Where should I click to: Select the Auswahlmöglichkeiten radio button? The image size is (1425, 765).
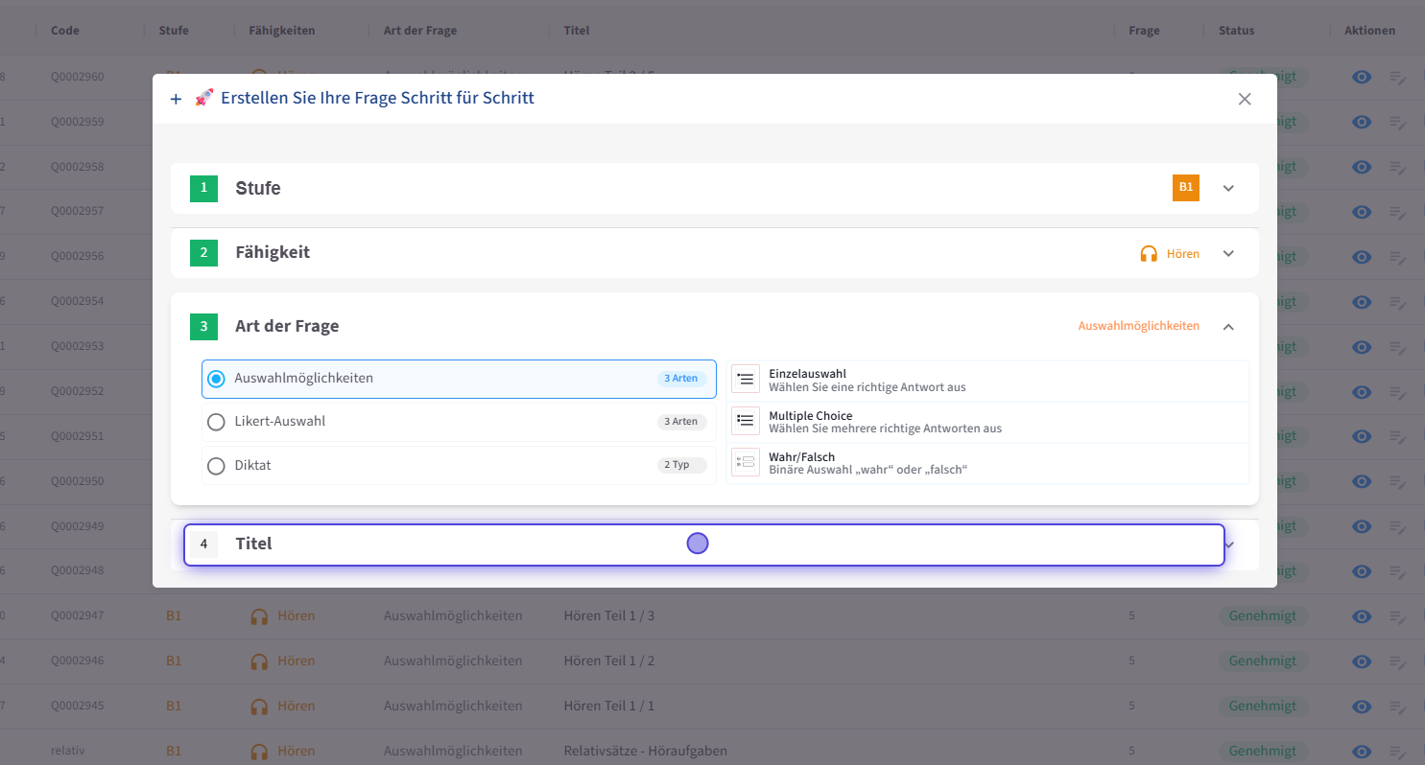[217, 379]
